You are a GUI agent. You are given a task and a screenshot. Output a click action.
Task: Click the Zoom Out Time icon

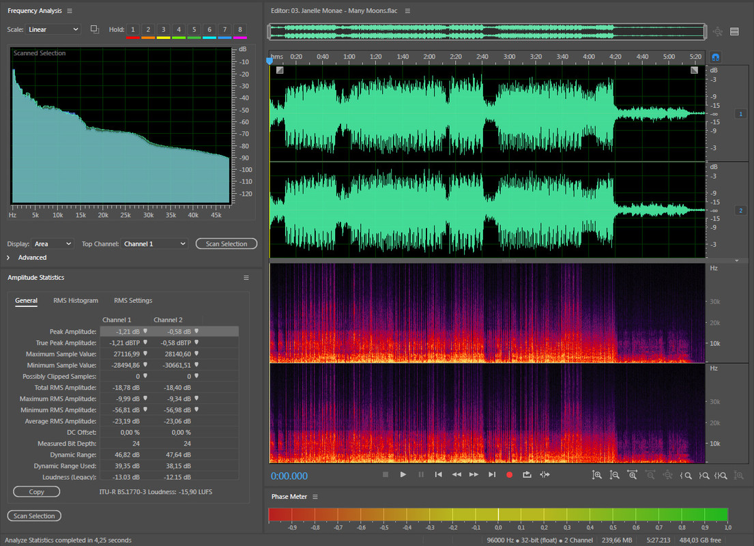click(x=650, y=475)
